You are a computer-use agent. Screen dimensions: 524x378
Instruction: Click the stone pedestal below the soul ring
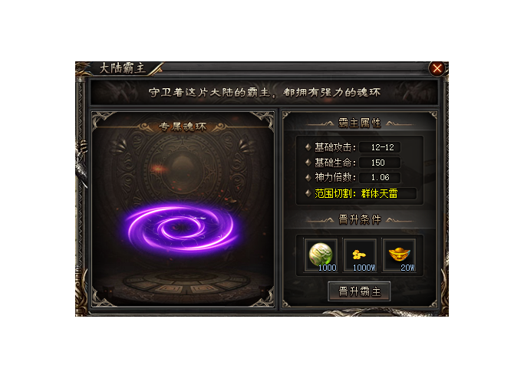[187, 282]
